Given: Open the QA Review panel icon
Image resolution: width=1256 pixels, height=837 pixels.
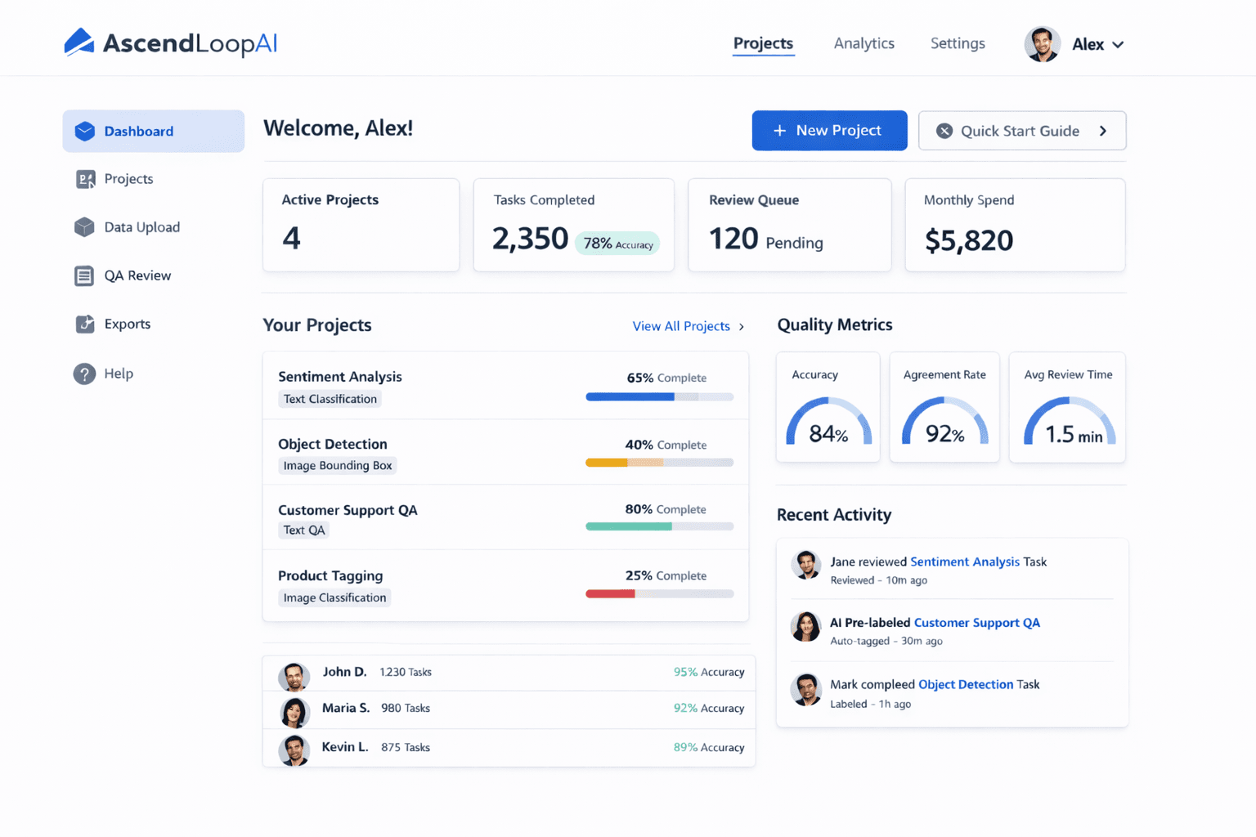Looking at the screenshot, I should [x=85, y=275].
